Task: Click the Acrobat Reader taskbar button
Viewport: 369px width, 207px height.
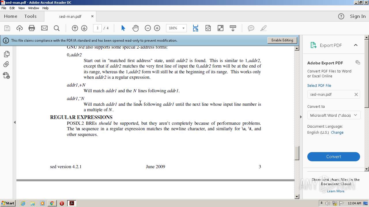Action: (x=71, y=203)
